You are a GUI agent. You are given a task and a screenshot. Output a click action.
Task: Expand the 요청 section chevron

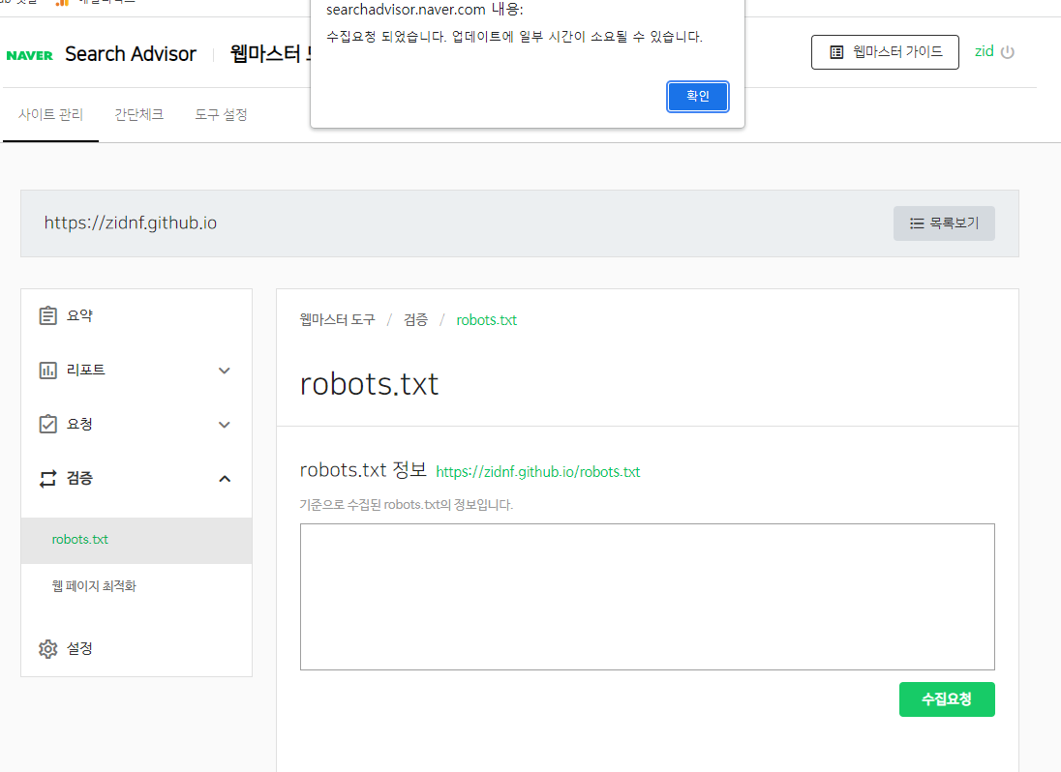[224, 424]
